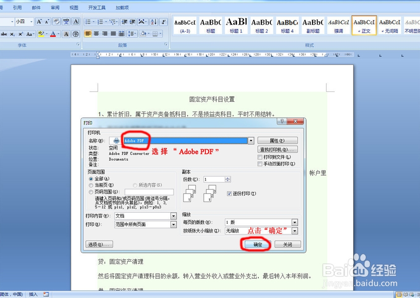Apply Character Border icon
This screenshot has height=298, width=420.
coord(76,22)
